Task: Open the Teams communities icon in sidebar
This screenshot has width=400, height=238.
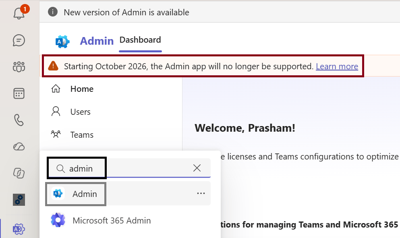Action: pos(19,67)
